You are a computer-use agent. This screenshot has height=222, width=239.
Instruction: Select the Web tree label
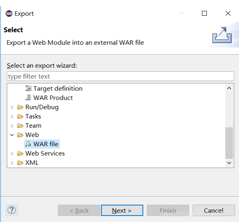(32, 135)
